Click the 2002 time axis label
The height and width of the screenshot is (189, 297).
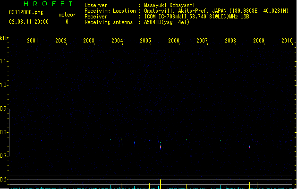click(x=61, y=40)
